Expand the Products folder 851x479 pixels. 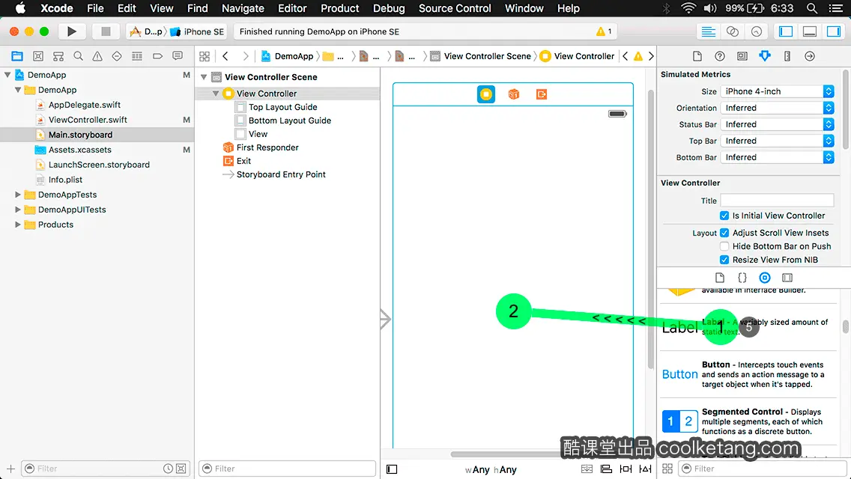17,225
